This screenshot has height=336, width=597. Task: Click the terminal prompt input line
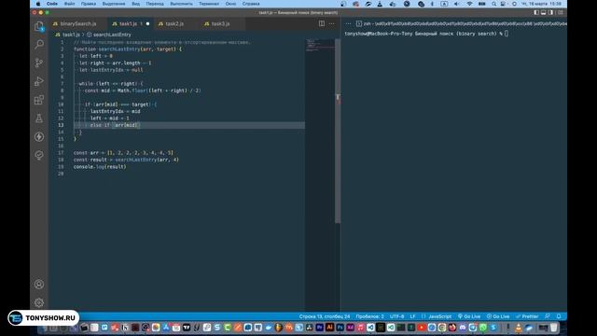click(x=426, y=34)
